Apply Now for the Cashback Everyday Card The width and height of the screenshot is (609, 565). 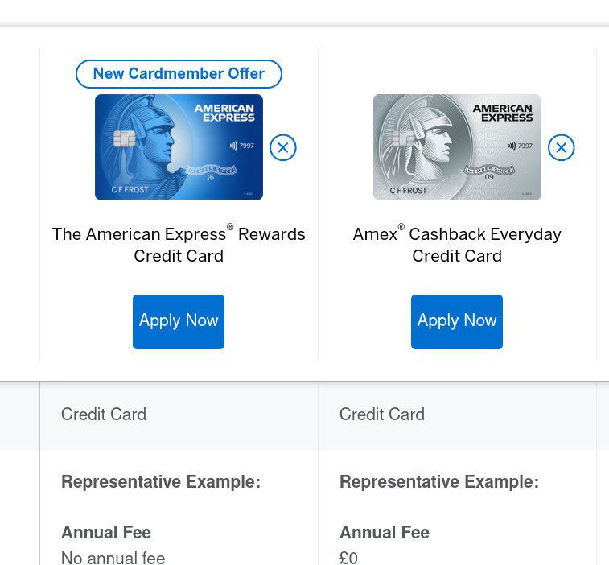coord(457,322)
